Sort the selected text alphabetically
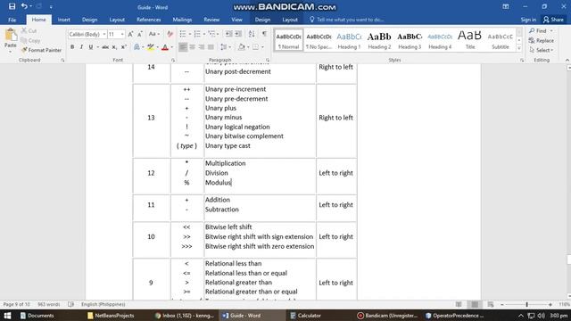This screenshot has width=571, height=321. [x=252, y=34]
